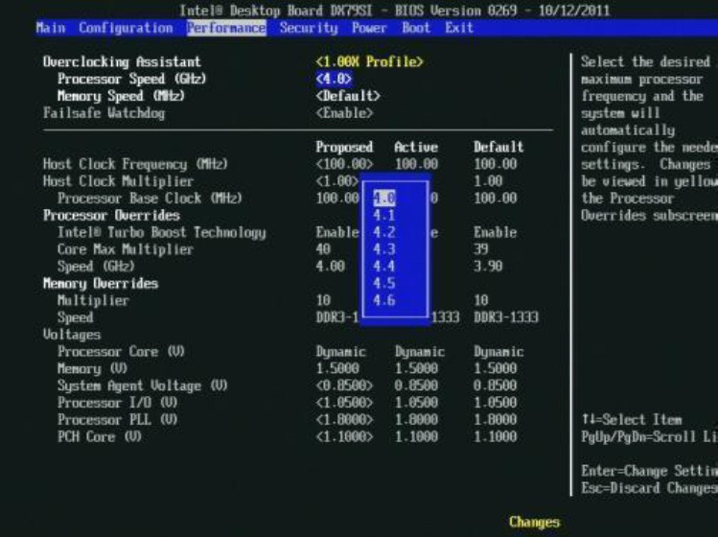This screenshot has width=718, height=537.
Task: Click the Esc=Discard Changes hint
Action: 649,488
